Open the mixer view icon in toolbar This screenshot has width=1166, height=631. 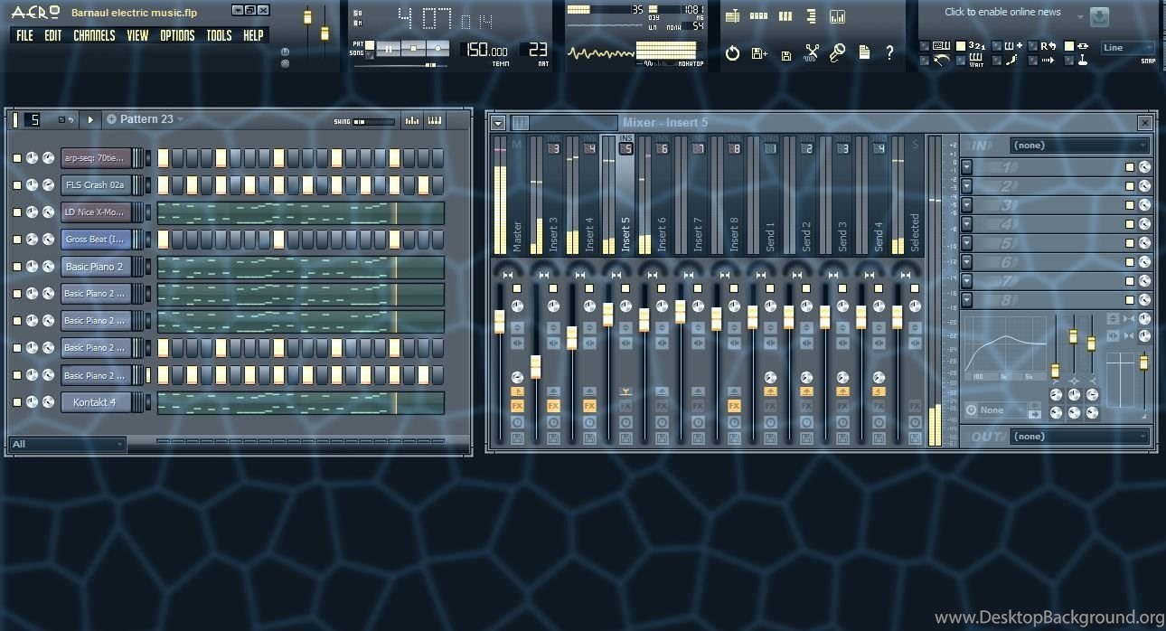(837, 16)
